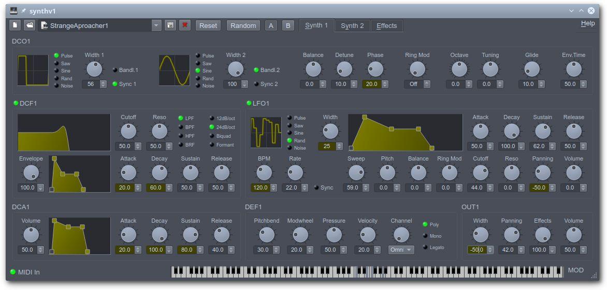Click the OUT1 Panning knob
607x290 pixels.
[x=512, y=235]
